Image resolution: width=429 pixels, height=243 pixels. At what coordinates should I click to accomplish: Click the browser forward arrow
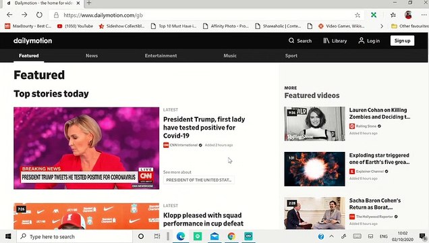[x=24, y=15]
